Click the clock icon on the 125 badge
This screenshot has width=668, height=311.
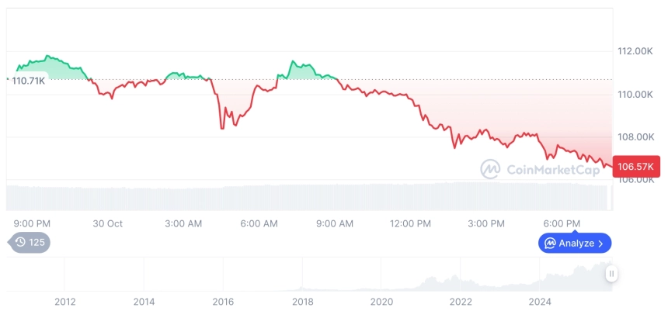click(x=20, y=243)
